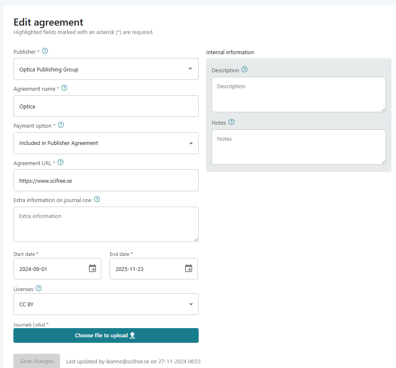Open the Start date calendar picker
This screenshot has height=368, width=396.
pyautogui.click(x=92, y=268)
